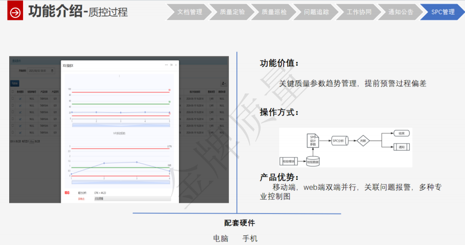Open the user dropdown at table's right
Screen dimensions: 465x245
pyautogui.click(x=223, y=83)
